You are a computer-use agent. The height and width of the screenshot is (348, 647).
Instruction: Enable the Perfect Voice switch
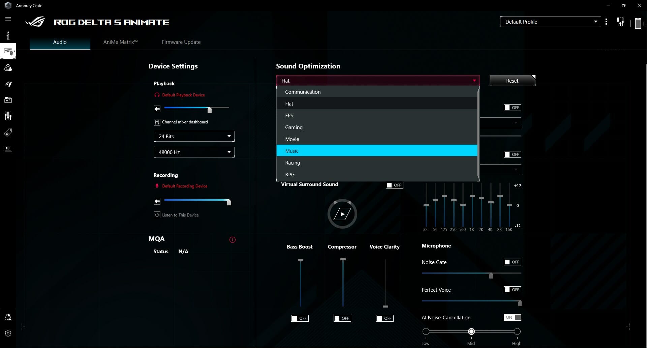tap(513, 290)
